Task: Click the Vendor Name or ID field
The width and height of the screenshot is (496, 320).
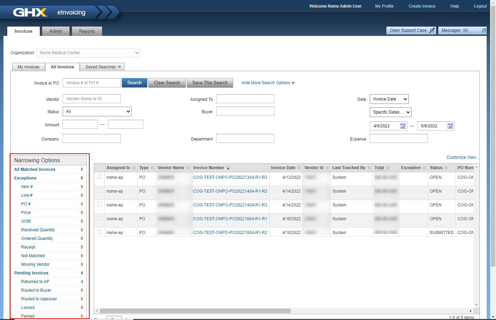Action: click(x=92, y=99)
